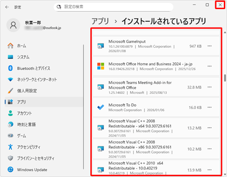Click the privacy shield icon

click(10, 158)
